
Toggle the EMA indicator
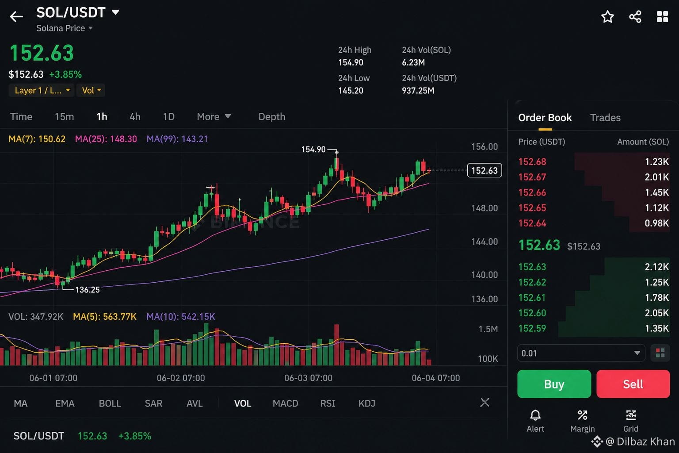pos(65,403)
